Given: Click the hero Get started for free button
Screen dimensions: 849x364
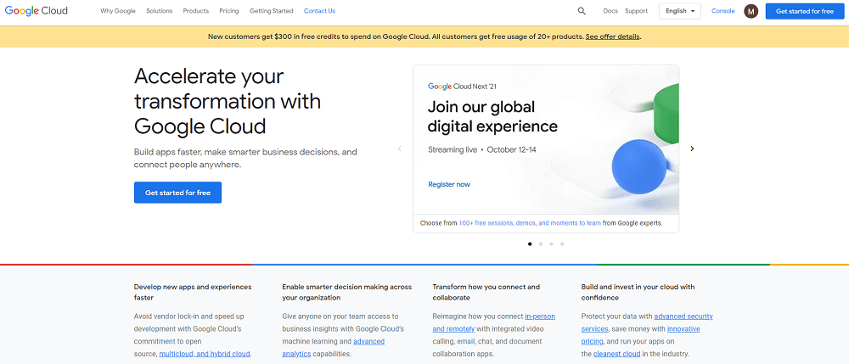Looking at the screenshot, I should pyautogui.click(x=177, y=193).
